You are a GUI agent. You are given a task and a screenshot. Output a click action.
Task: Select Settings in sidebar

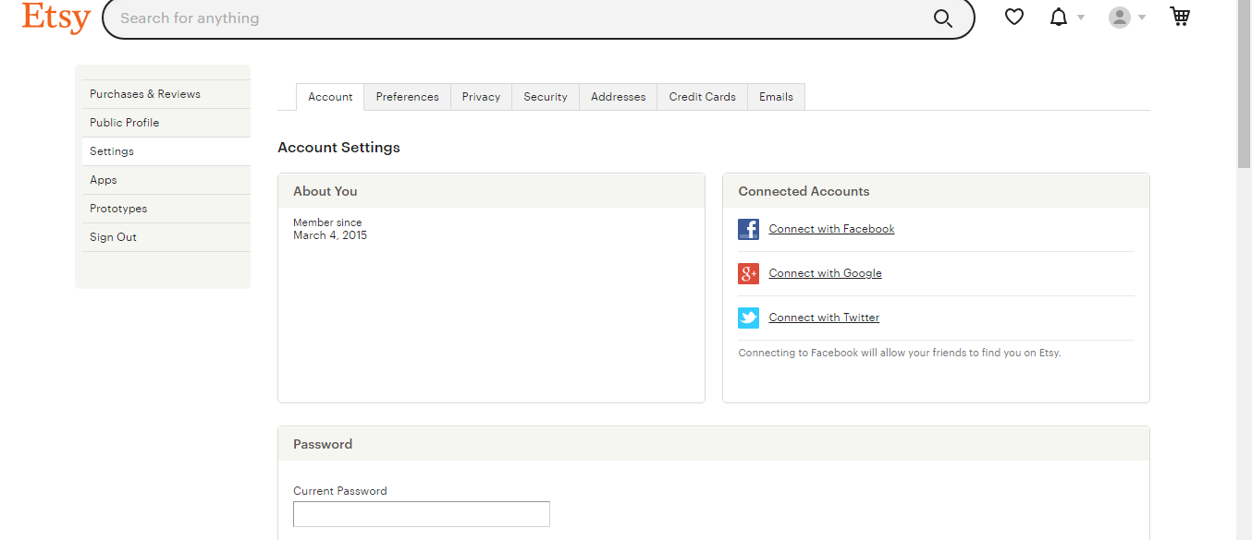pyautogui.click(x=166, y=151)
